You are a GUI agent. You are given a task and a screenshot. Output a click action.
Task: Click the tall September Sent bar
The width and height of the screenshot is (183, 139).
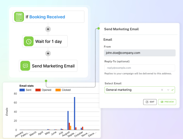click(74, 113)
